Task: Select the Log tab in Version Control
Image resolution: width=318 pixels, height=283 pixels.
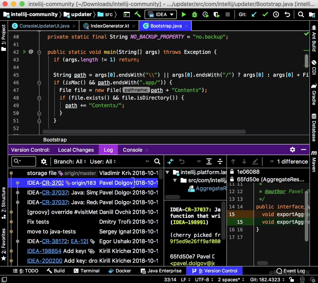Action: click(x=108, y=150)
